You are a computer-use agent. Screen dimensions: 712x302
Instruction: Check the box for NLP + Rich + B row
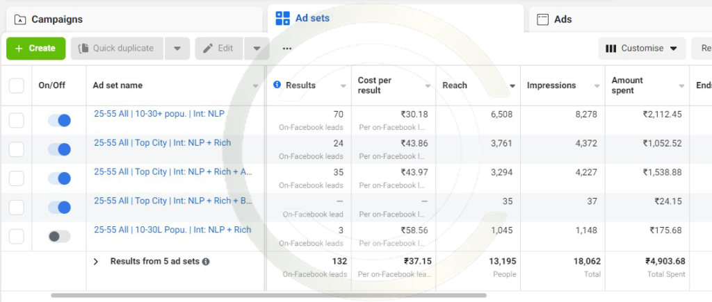[x=16, y=208]
